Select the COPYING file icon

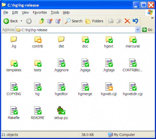coord(14,87)
